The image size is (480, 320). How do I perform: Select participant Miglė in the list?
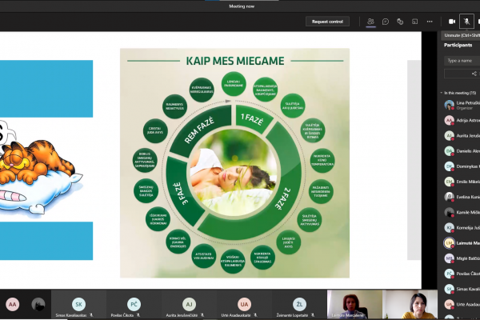[x=461, y=258]
